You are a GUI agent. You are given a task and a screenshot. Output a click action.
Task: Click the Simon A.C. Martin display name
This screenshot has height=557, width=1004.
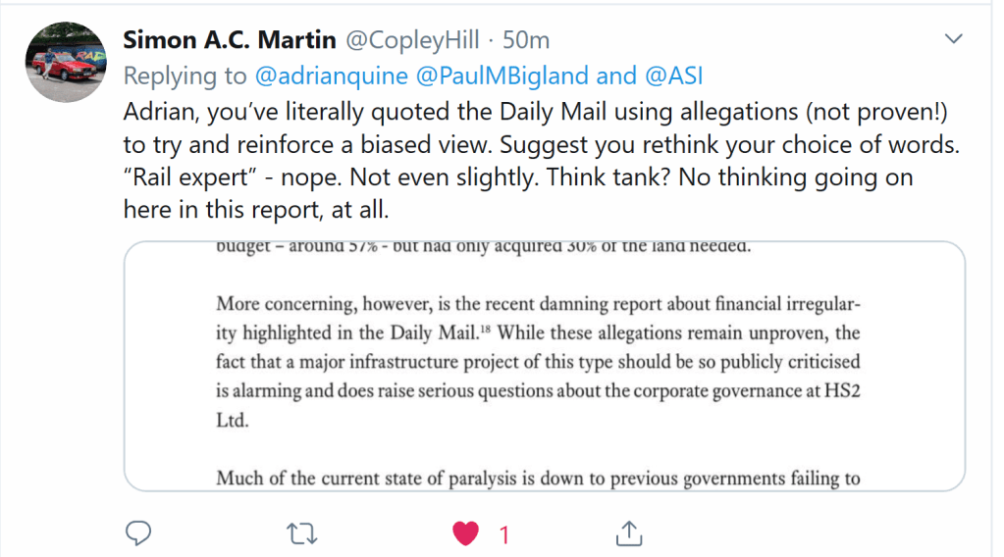(230, 40)
